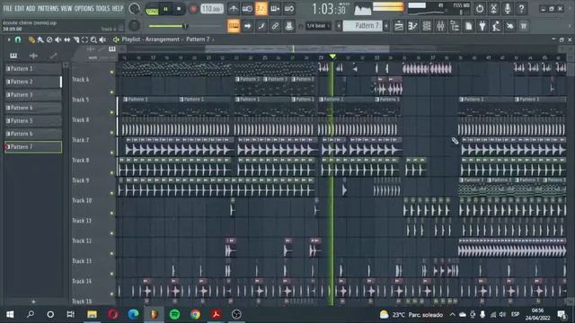
Task: Open Pattern 7 breadcrumb in playlist title
Action: pos(198,39)
